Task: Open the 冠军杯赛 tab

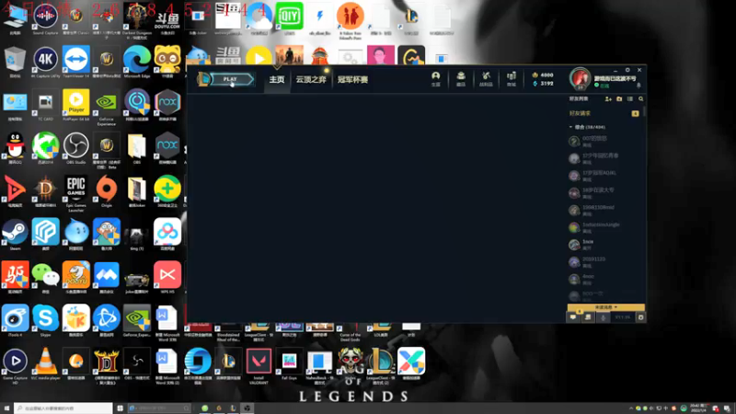Action: tap(352, 79)
